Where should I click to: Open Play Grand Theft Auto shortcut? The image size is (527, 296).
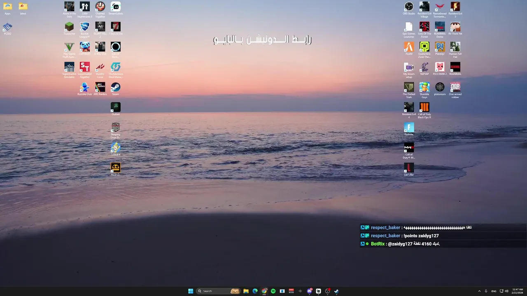coord(69,50)
